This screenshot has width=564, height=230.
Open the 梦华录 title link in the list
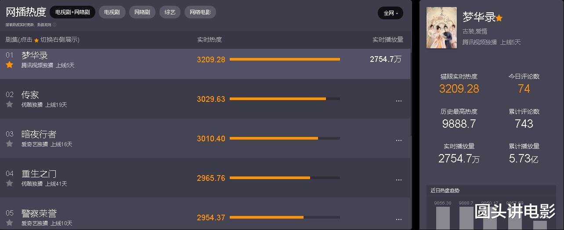coord(35,55)
